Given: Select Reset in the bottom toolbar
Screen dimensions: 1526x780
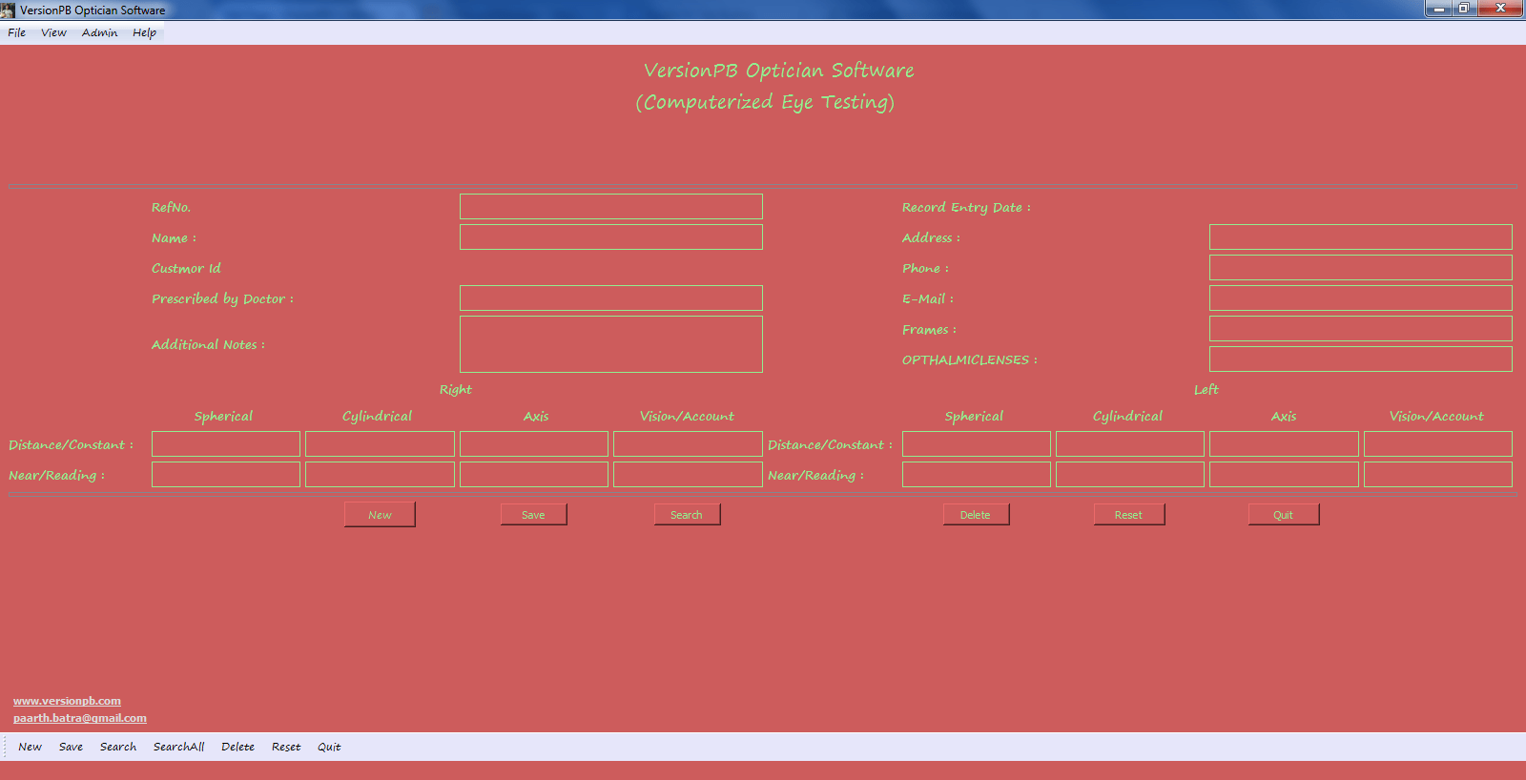Looking at the screenshot, I should coord(286,747).
